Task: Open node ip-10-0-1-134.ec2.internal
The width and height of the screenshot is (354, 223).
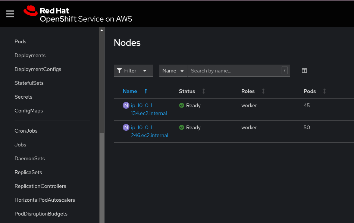Action: tap(148, 109)
